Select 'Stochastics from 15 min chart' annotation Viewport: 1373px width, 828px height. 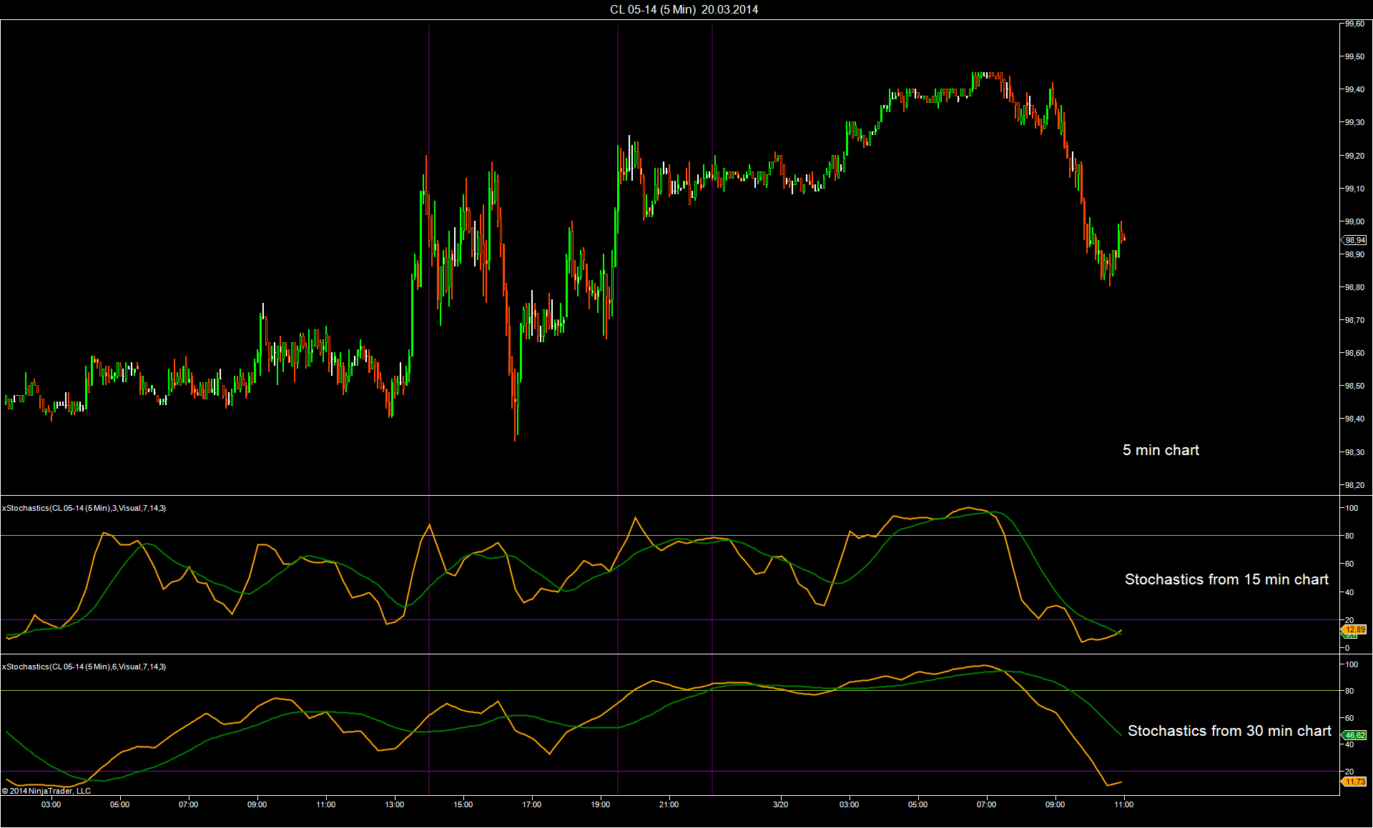pyautogui.click(x=1226, y=579)
